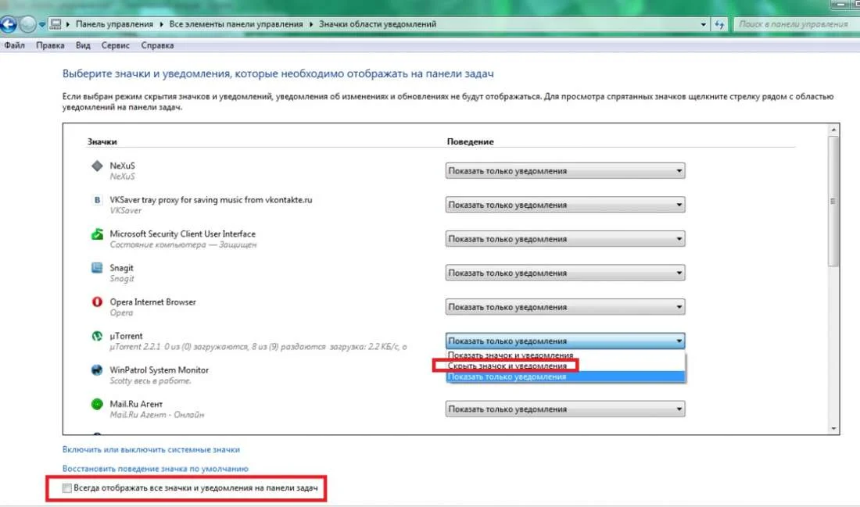The height and width of the screenshot is (507, 860).
Task: Open Microsoft Security Client behavior dropdown
Action: point(565,239)
